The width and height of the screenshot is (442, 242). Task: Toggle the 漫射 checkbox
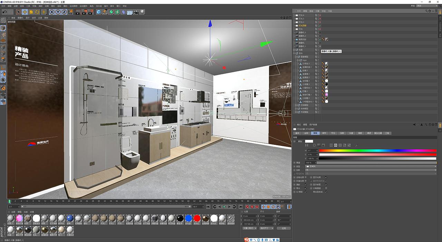tap(306, 184)
